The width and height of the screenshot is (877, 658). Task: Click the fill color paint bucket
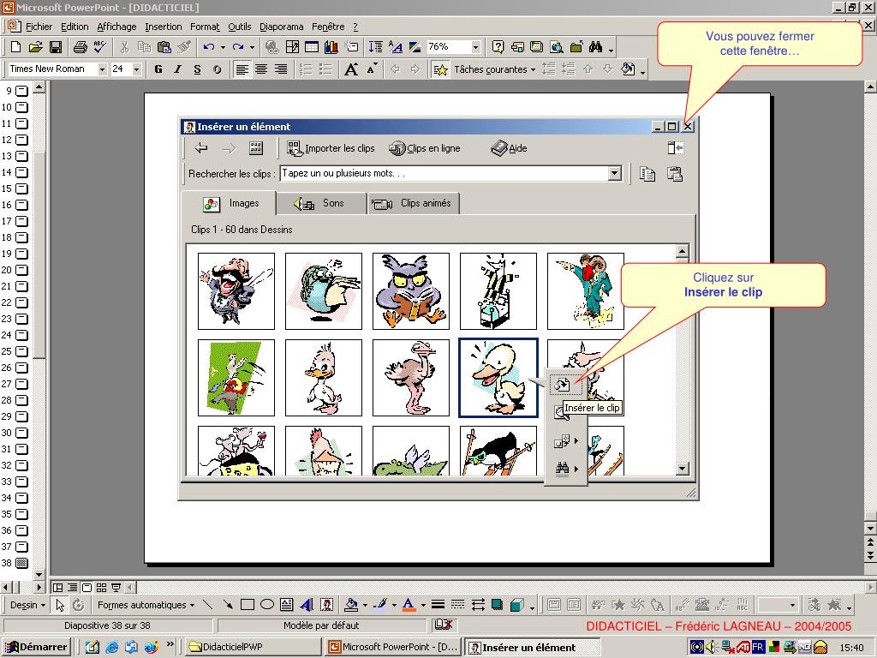point(351,605)
